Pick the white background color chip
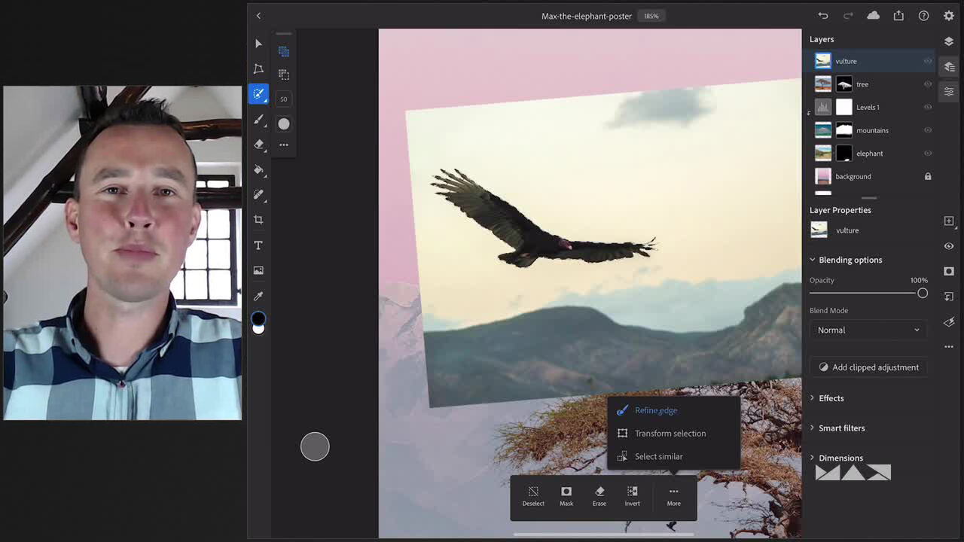Screen dimensions: 964x542 258,329
